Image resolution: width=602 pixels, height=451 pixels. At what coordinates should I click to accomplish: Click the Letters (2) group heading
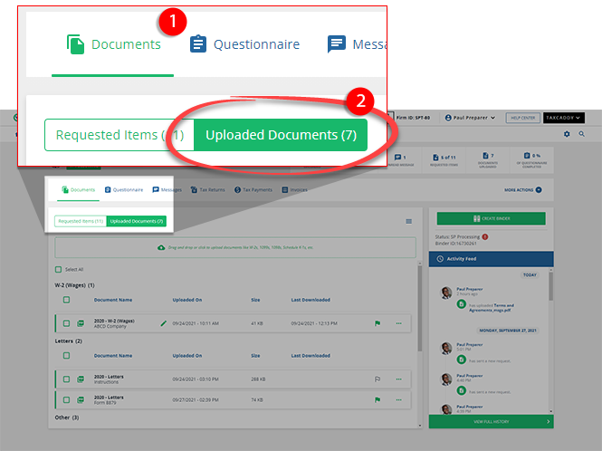68,341
